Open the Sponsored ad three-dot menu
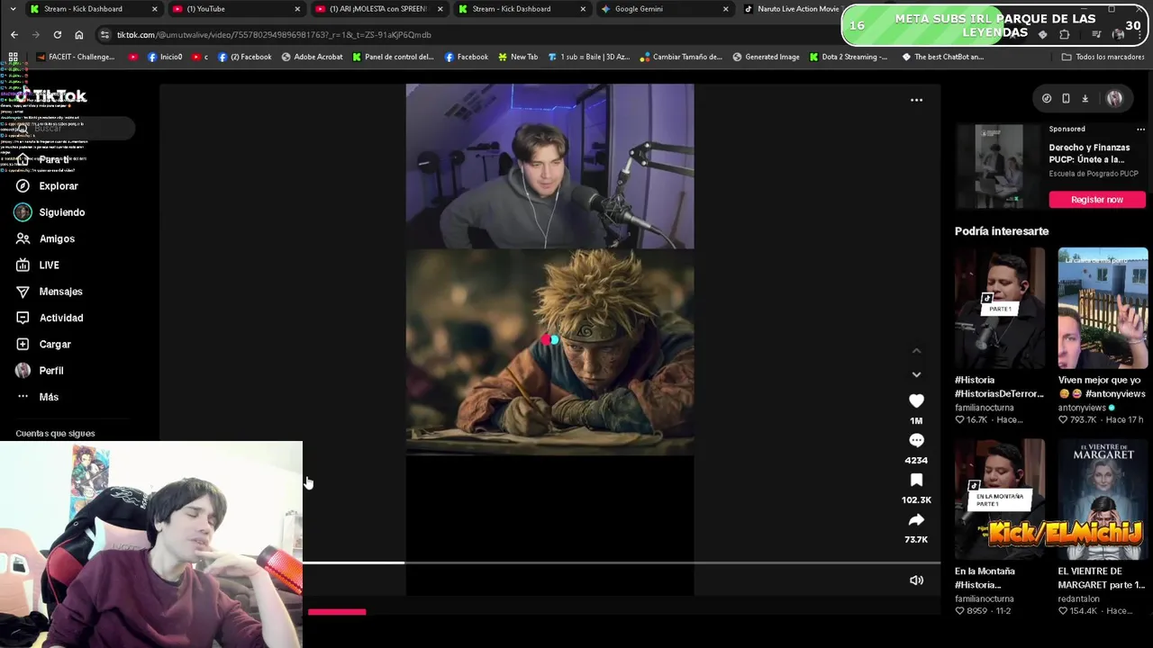The image size is (1153, 648). pyautogui.click(x=1140, y=129)
